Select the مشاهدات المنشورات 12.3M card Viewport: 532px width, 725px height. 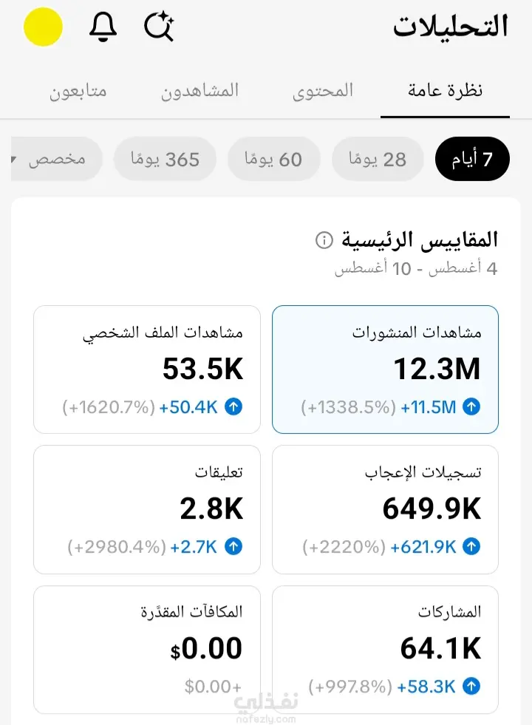[385, 370]
